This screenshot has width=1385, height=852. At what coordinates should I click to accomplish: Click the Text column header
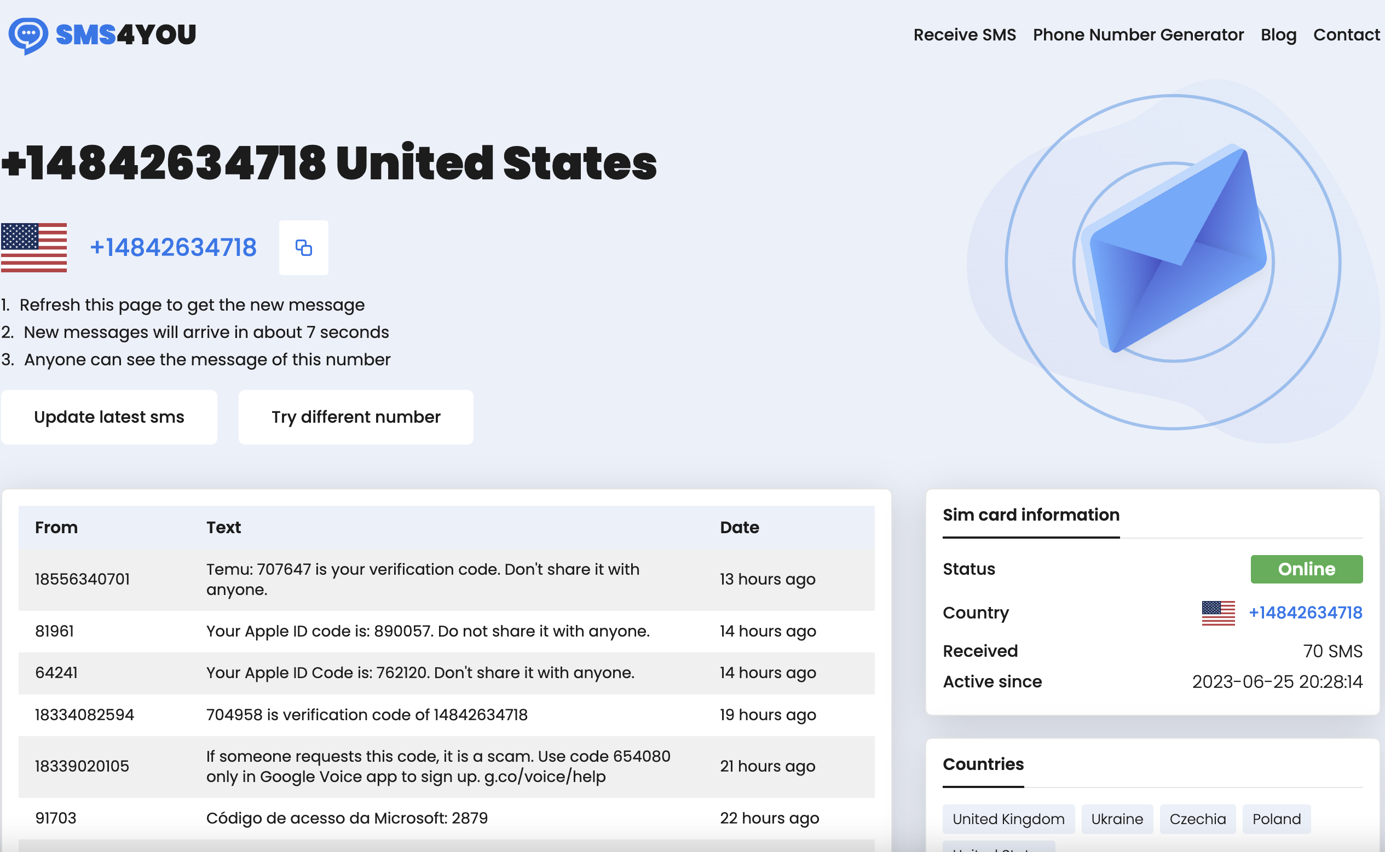pyautogui.click(x=223, y=527)
